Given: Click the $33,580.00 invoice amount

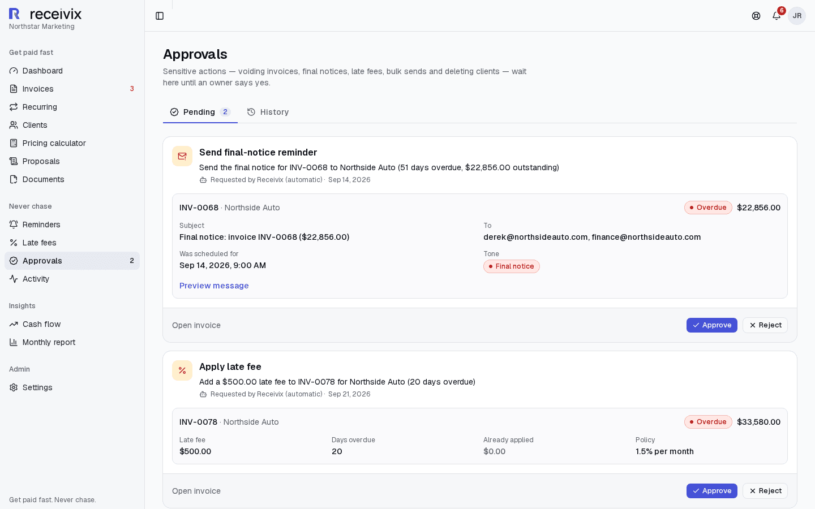Looking at the screenshot, I should click(x=758, y=422).
